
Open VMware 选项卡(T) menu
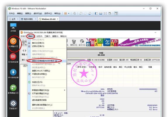click(x=48, y=13)
